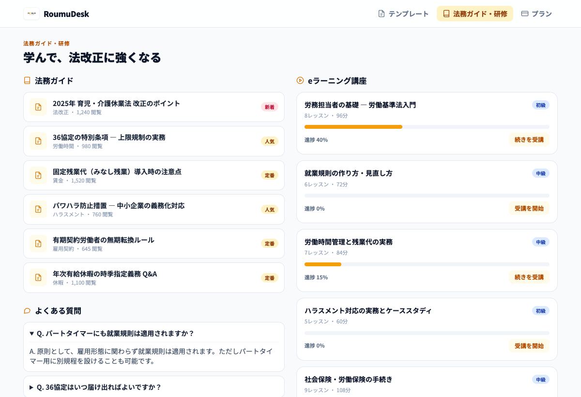
Task: Click the 中級 badge on 社会保険・労働保険 course
Action: (x=541, y=380)
